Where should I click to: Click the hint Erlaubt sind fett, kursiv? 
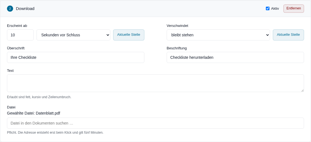(39, 97)
